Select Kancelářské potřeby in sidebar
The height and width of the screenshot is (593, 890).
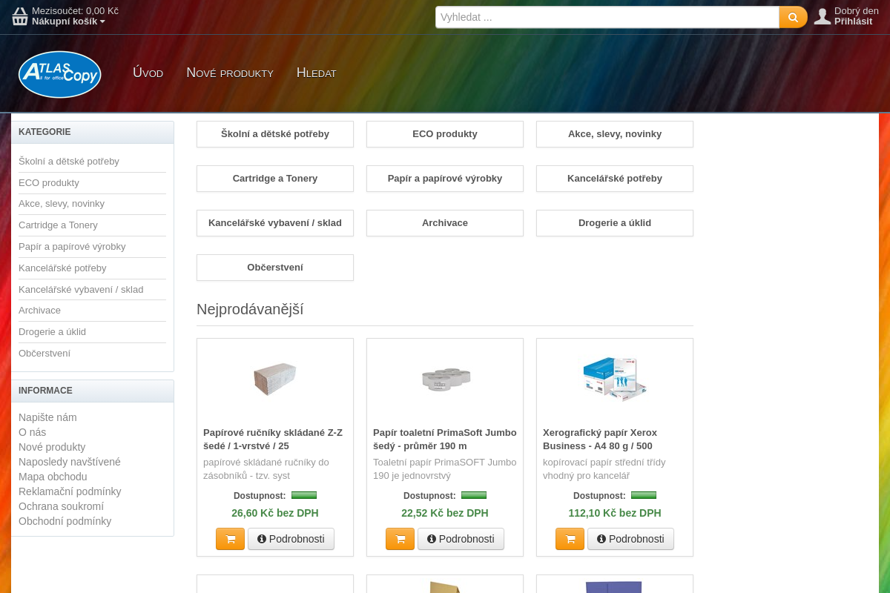coord(62,268)
